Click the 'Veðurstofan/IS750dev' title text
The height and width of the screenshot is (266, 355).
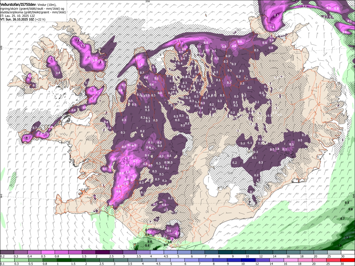point(18,5)
